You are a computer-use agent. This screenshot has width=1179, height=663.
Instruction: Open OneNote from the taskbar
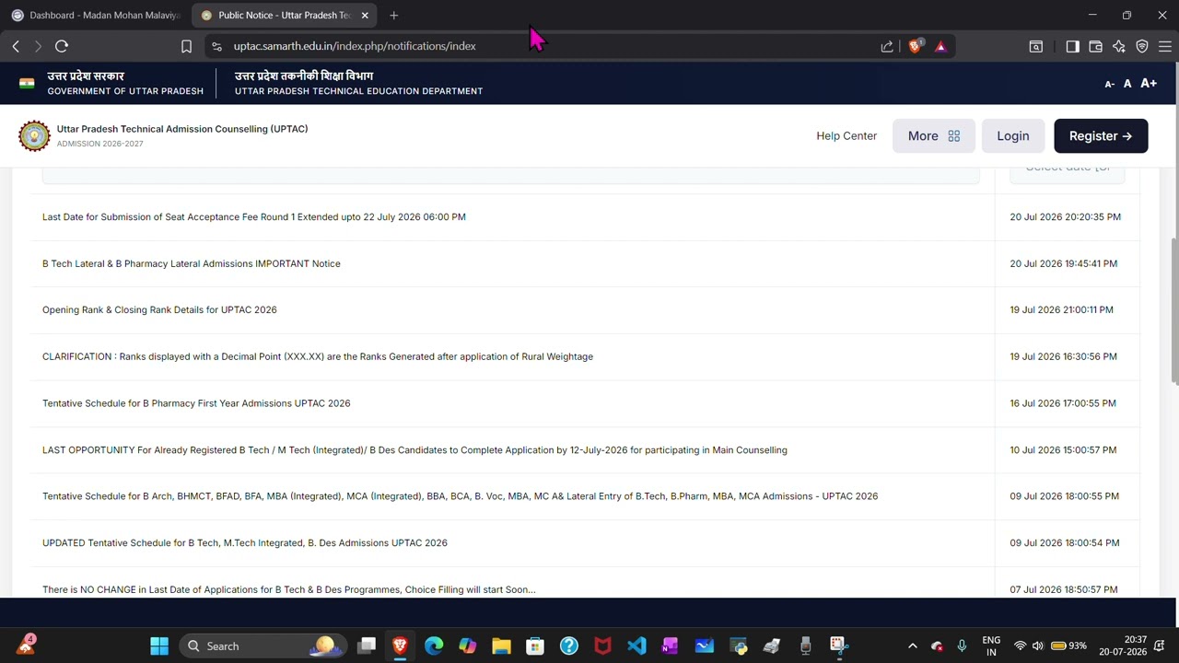(671, 646)
